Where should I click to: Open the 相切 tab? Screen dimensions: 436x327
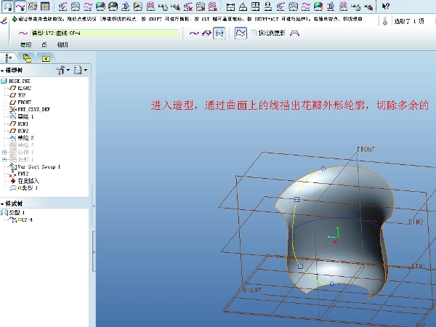pos(62,45)
